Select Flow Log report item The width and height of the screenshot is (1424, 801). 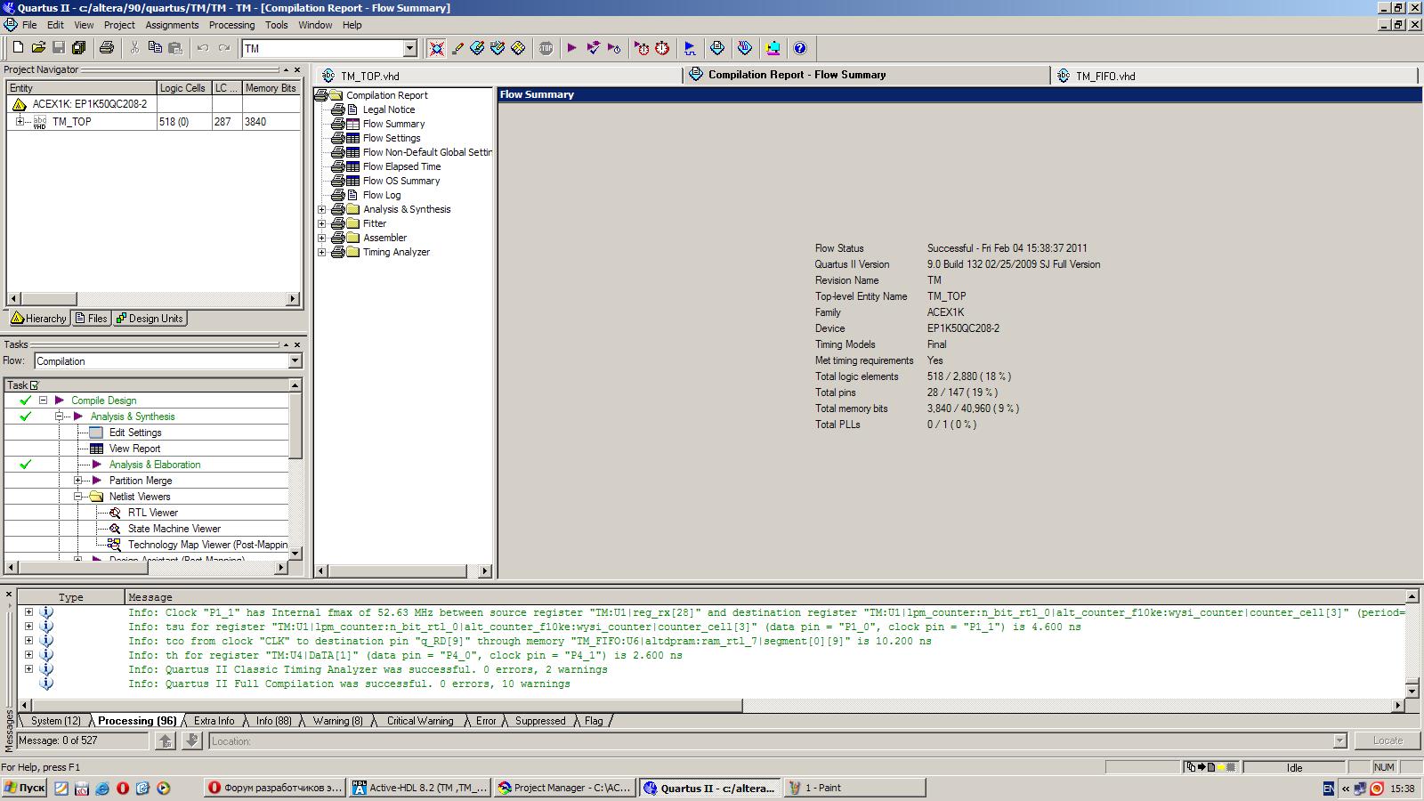[381, 195]
